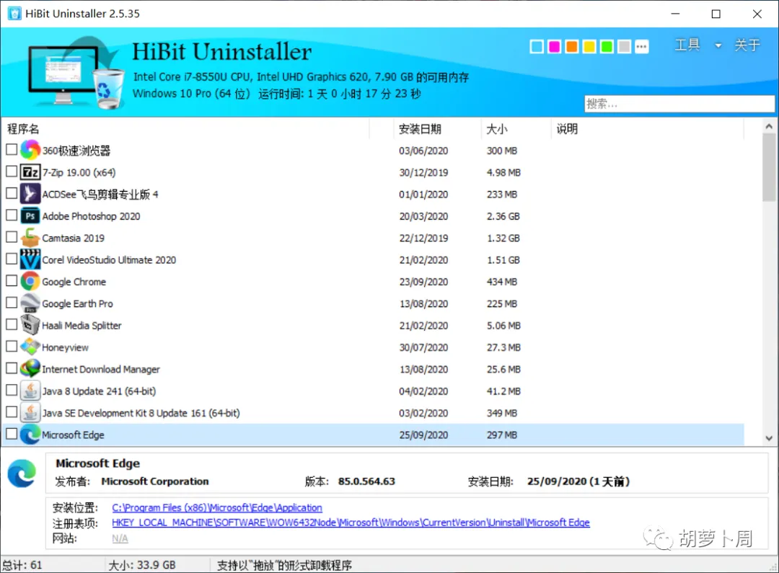Click the Haali Media Splitter icon

pos(30,325)
